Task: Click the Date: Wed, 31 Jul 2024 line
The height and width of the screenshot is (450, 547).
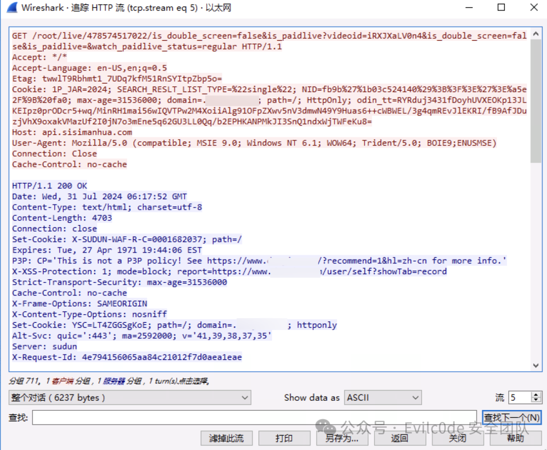Action: point(99,197)
